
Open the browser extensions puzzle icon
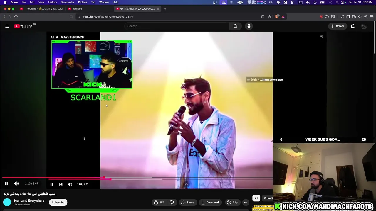point(327,17)
